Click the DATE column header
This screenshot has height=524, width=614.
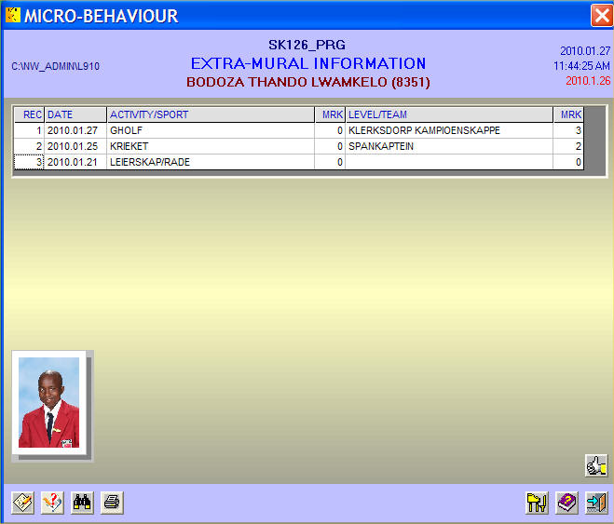click(x=75, y=114)
